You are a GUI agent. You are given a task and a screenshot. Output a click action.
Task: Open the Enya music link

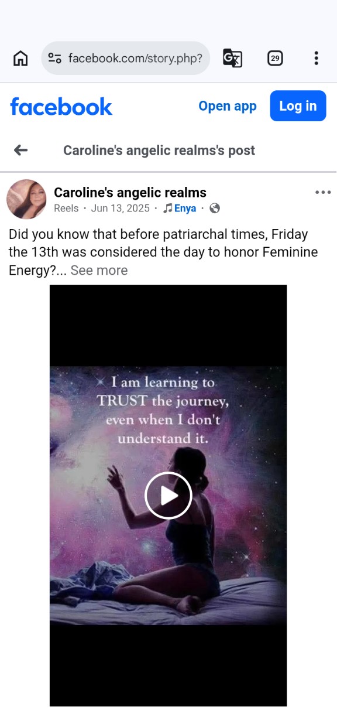click(x=185, y=208)
